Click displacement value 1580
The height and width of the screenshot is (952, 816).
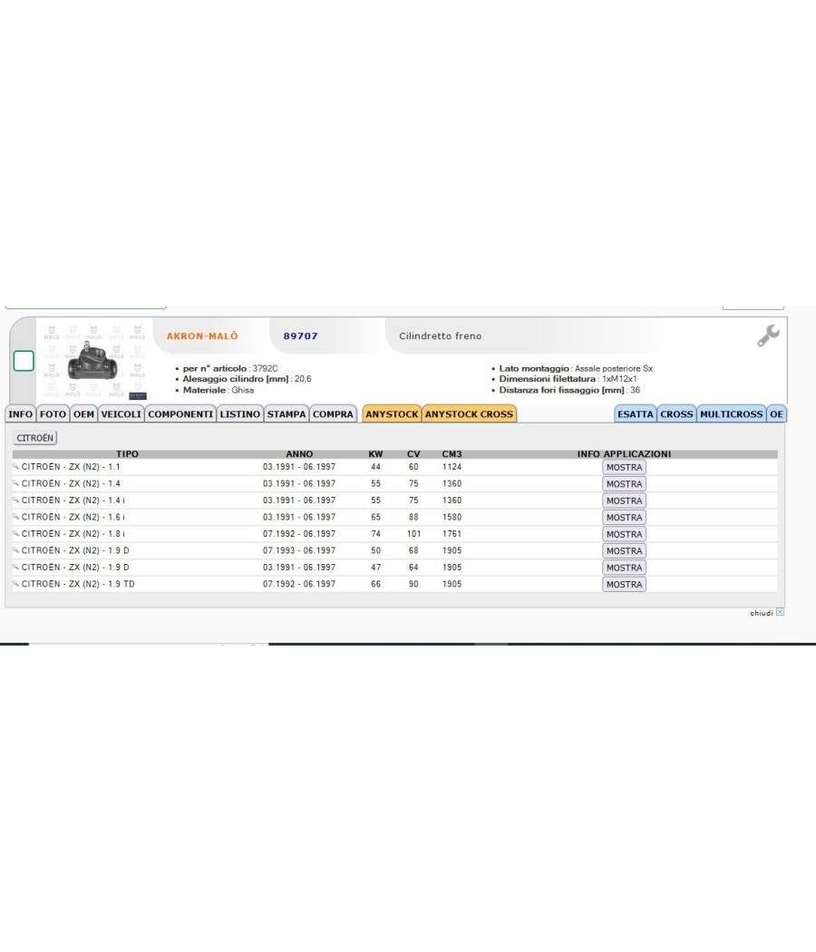tap(452, 518)
